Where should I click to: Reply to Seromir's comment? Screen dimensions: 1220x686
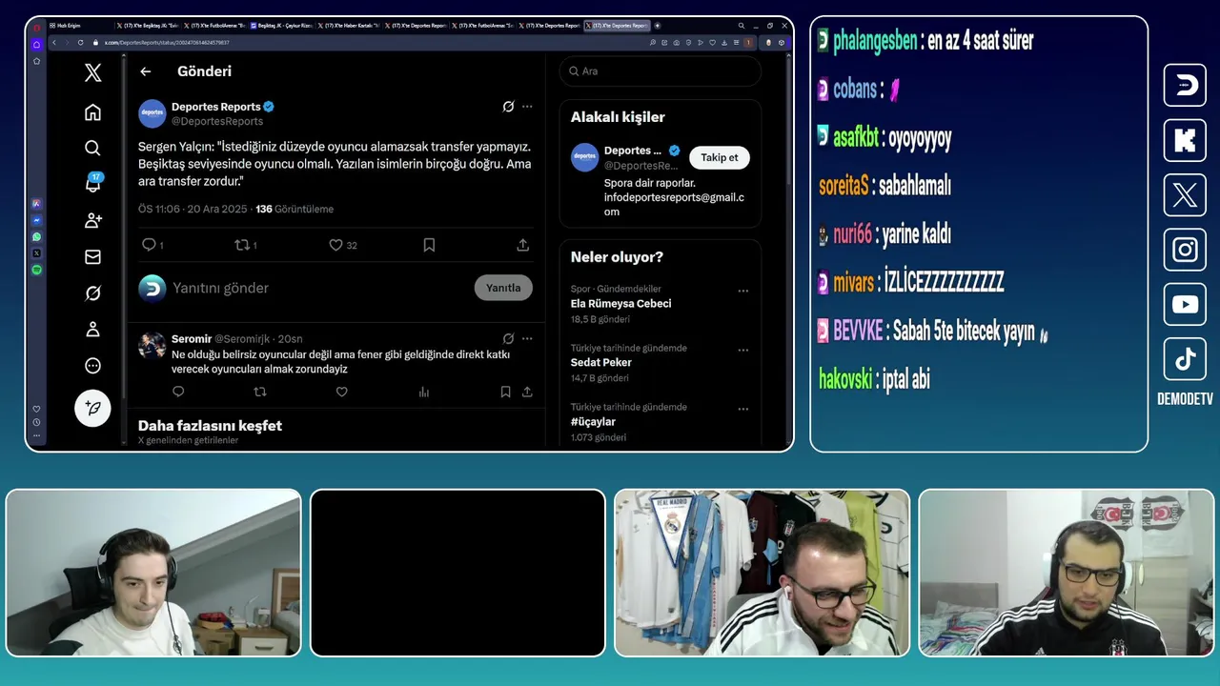pos(178,392)
